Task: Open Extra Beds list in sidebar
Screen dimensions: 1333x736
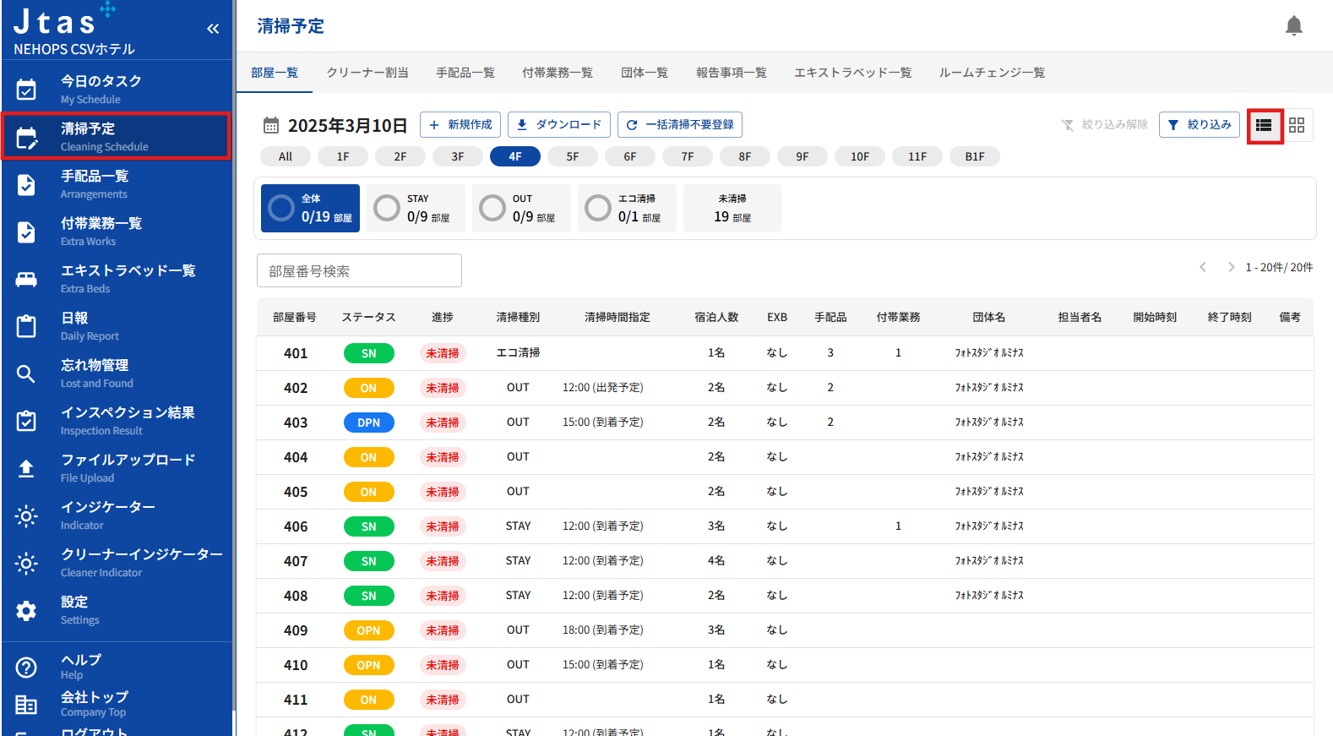Action: pos(117,278)
